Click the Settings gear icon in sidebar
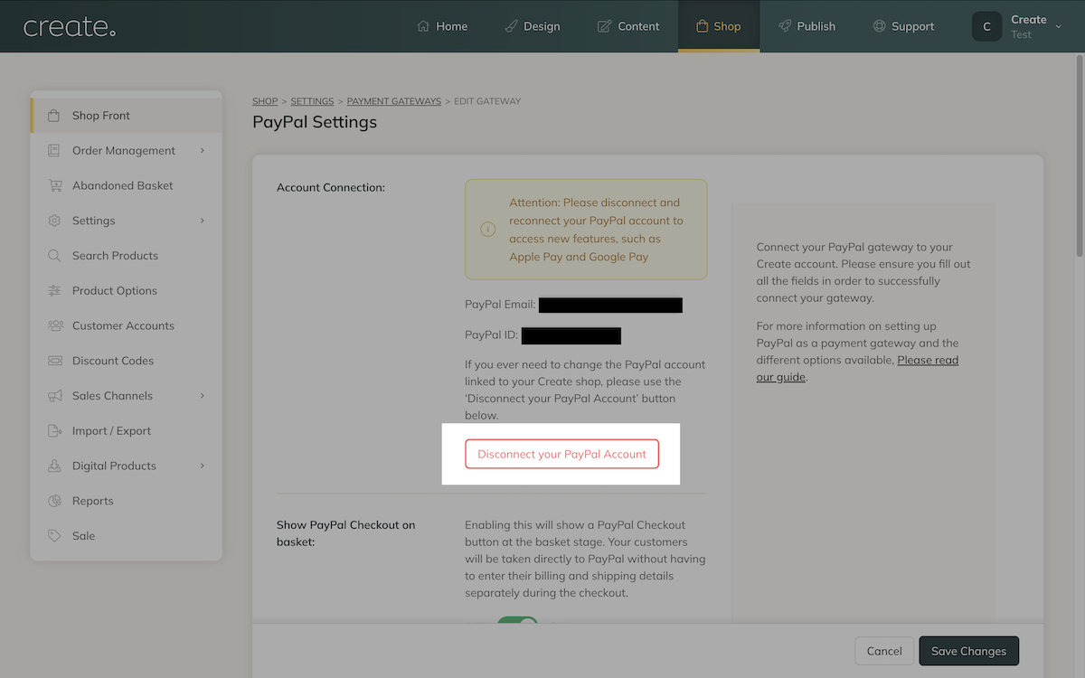Image resolution: width=1085 pixels, height=678 pixels. pos(54,221)
